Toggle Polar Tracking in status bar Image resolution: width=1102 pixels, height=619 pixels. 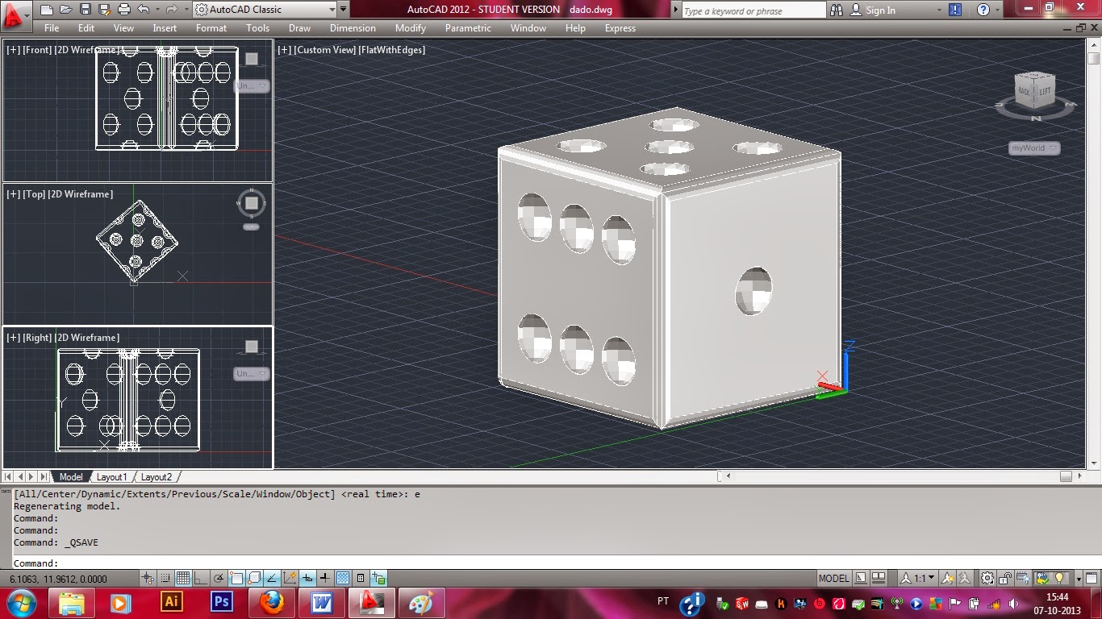219,578
